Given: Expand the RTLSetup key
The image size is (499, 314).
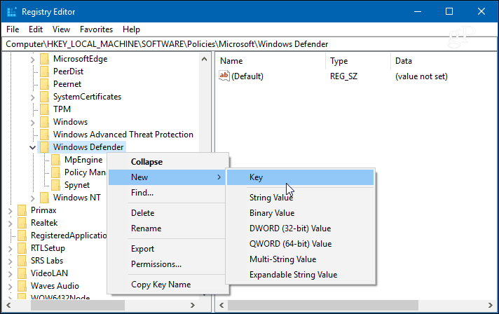Looking at the screenshot, I should [10, 248].
